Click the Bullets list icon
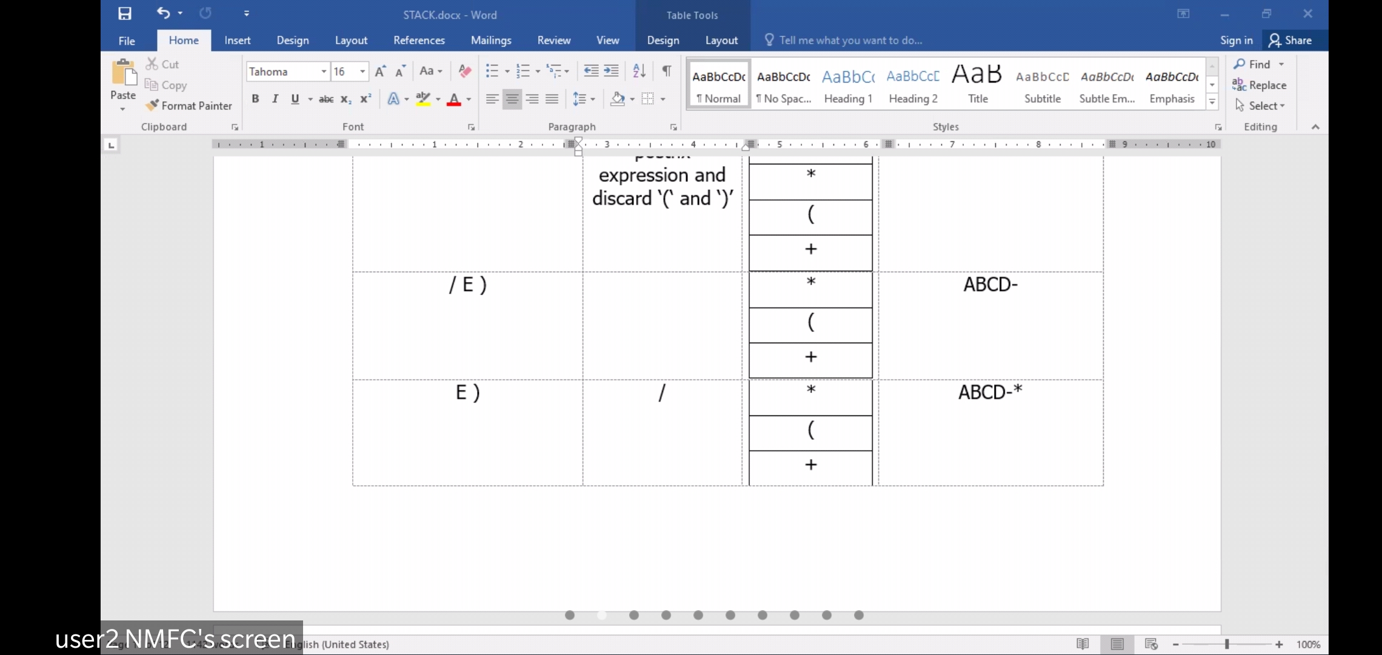The height and width of the screenshot is (655, 1382). point(492,71)
